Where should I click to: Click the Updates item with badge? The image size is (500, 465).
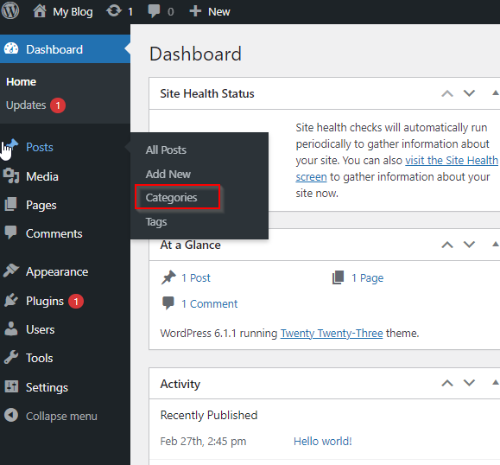(35, 105)
